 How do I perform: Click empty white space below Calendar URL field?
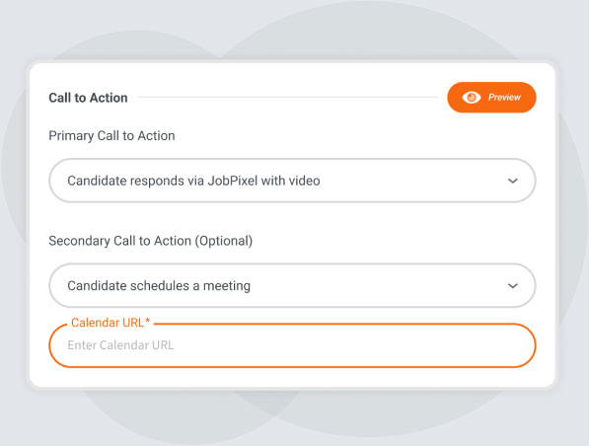coord(292,377)
